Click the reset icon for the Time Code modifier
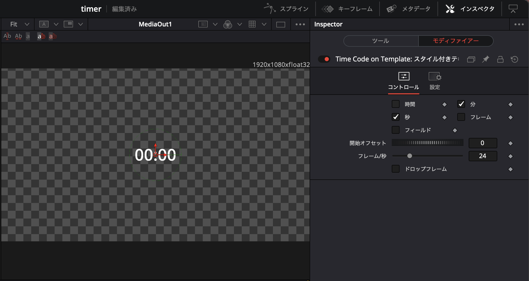The width and height of the screenshot is (529, 281). tap(514, 59)
